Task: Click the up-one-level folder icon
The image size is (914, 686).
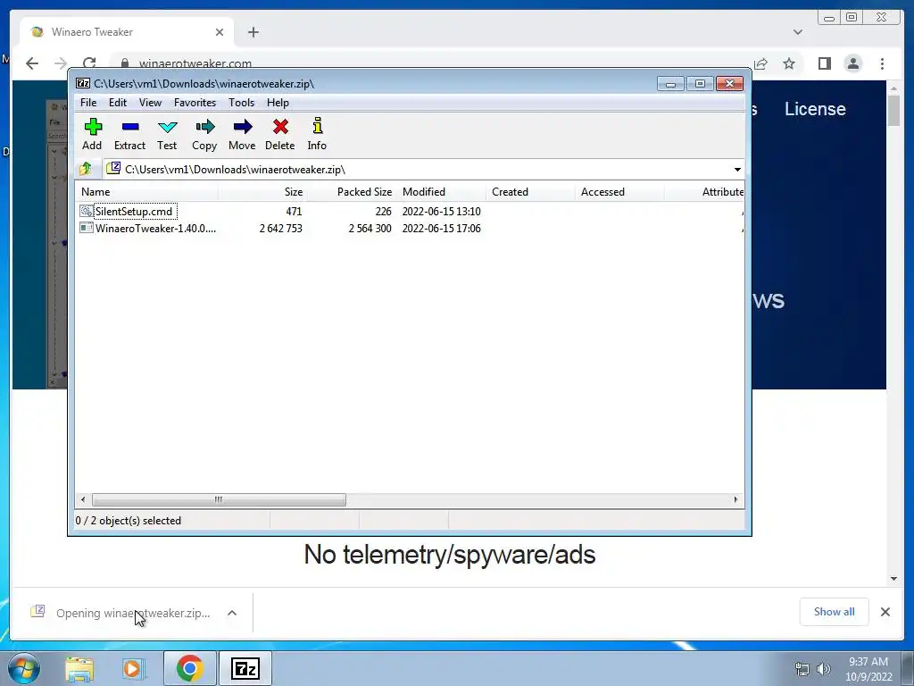Action: (x=86, y=169)
